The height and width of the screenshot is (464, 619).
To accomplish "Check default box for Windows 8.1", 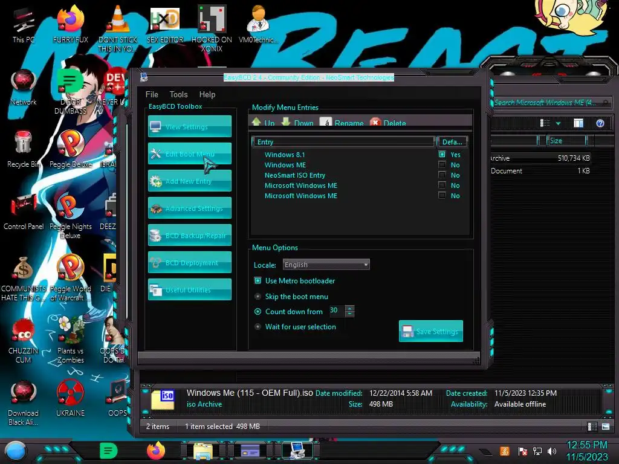I will tap(442, 154).
